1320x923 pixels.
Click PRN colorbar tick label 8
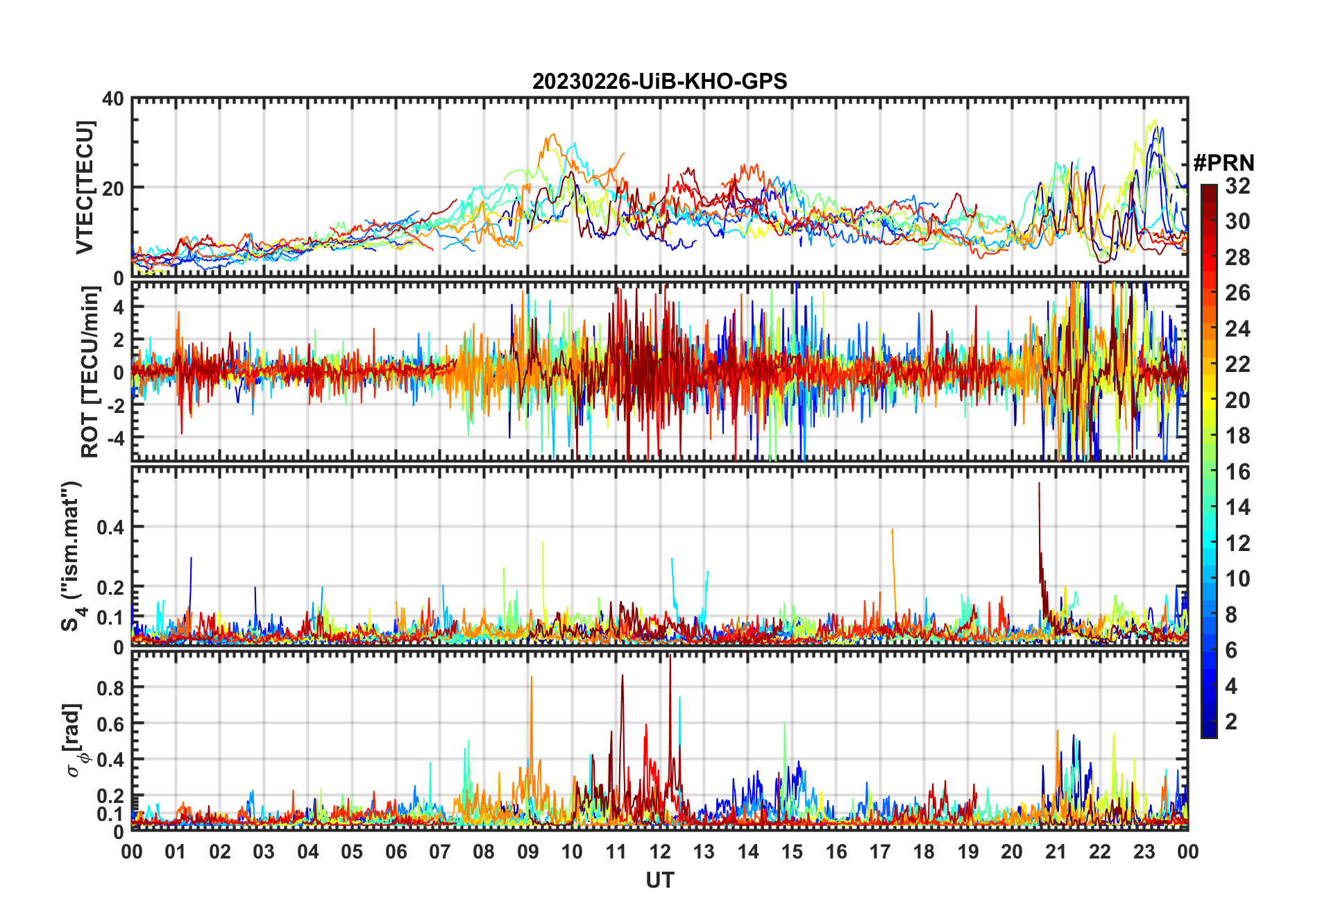[1231, 615]
